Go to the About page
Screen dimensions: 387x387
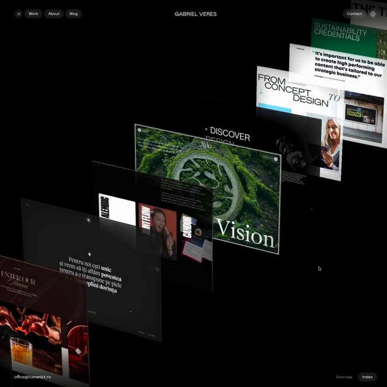click(x=54, y=14)
